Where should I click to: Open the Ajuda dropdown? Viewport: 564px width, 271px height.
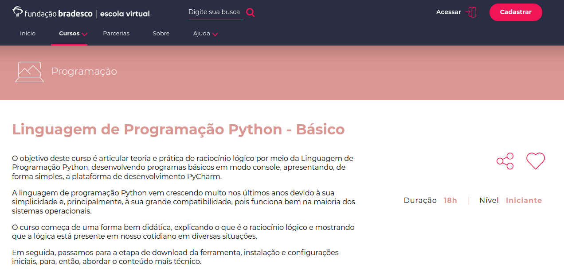tap(203, 33)
